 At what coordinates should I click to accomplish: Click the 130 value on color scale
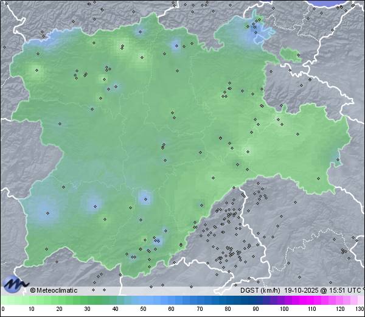click(360, 309)
